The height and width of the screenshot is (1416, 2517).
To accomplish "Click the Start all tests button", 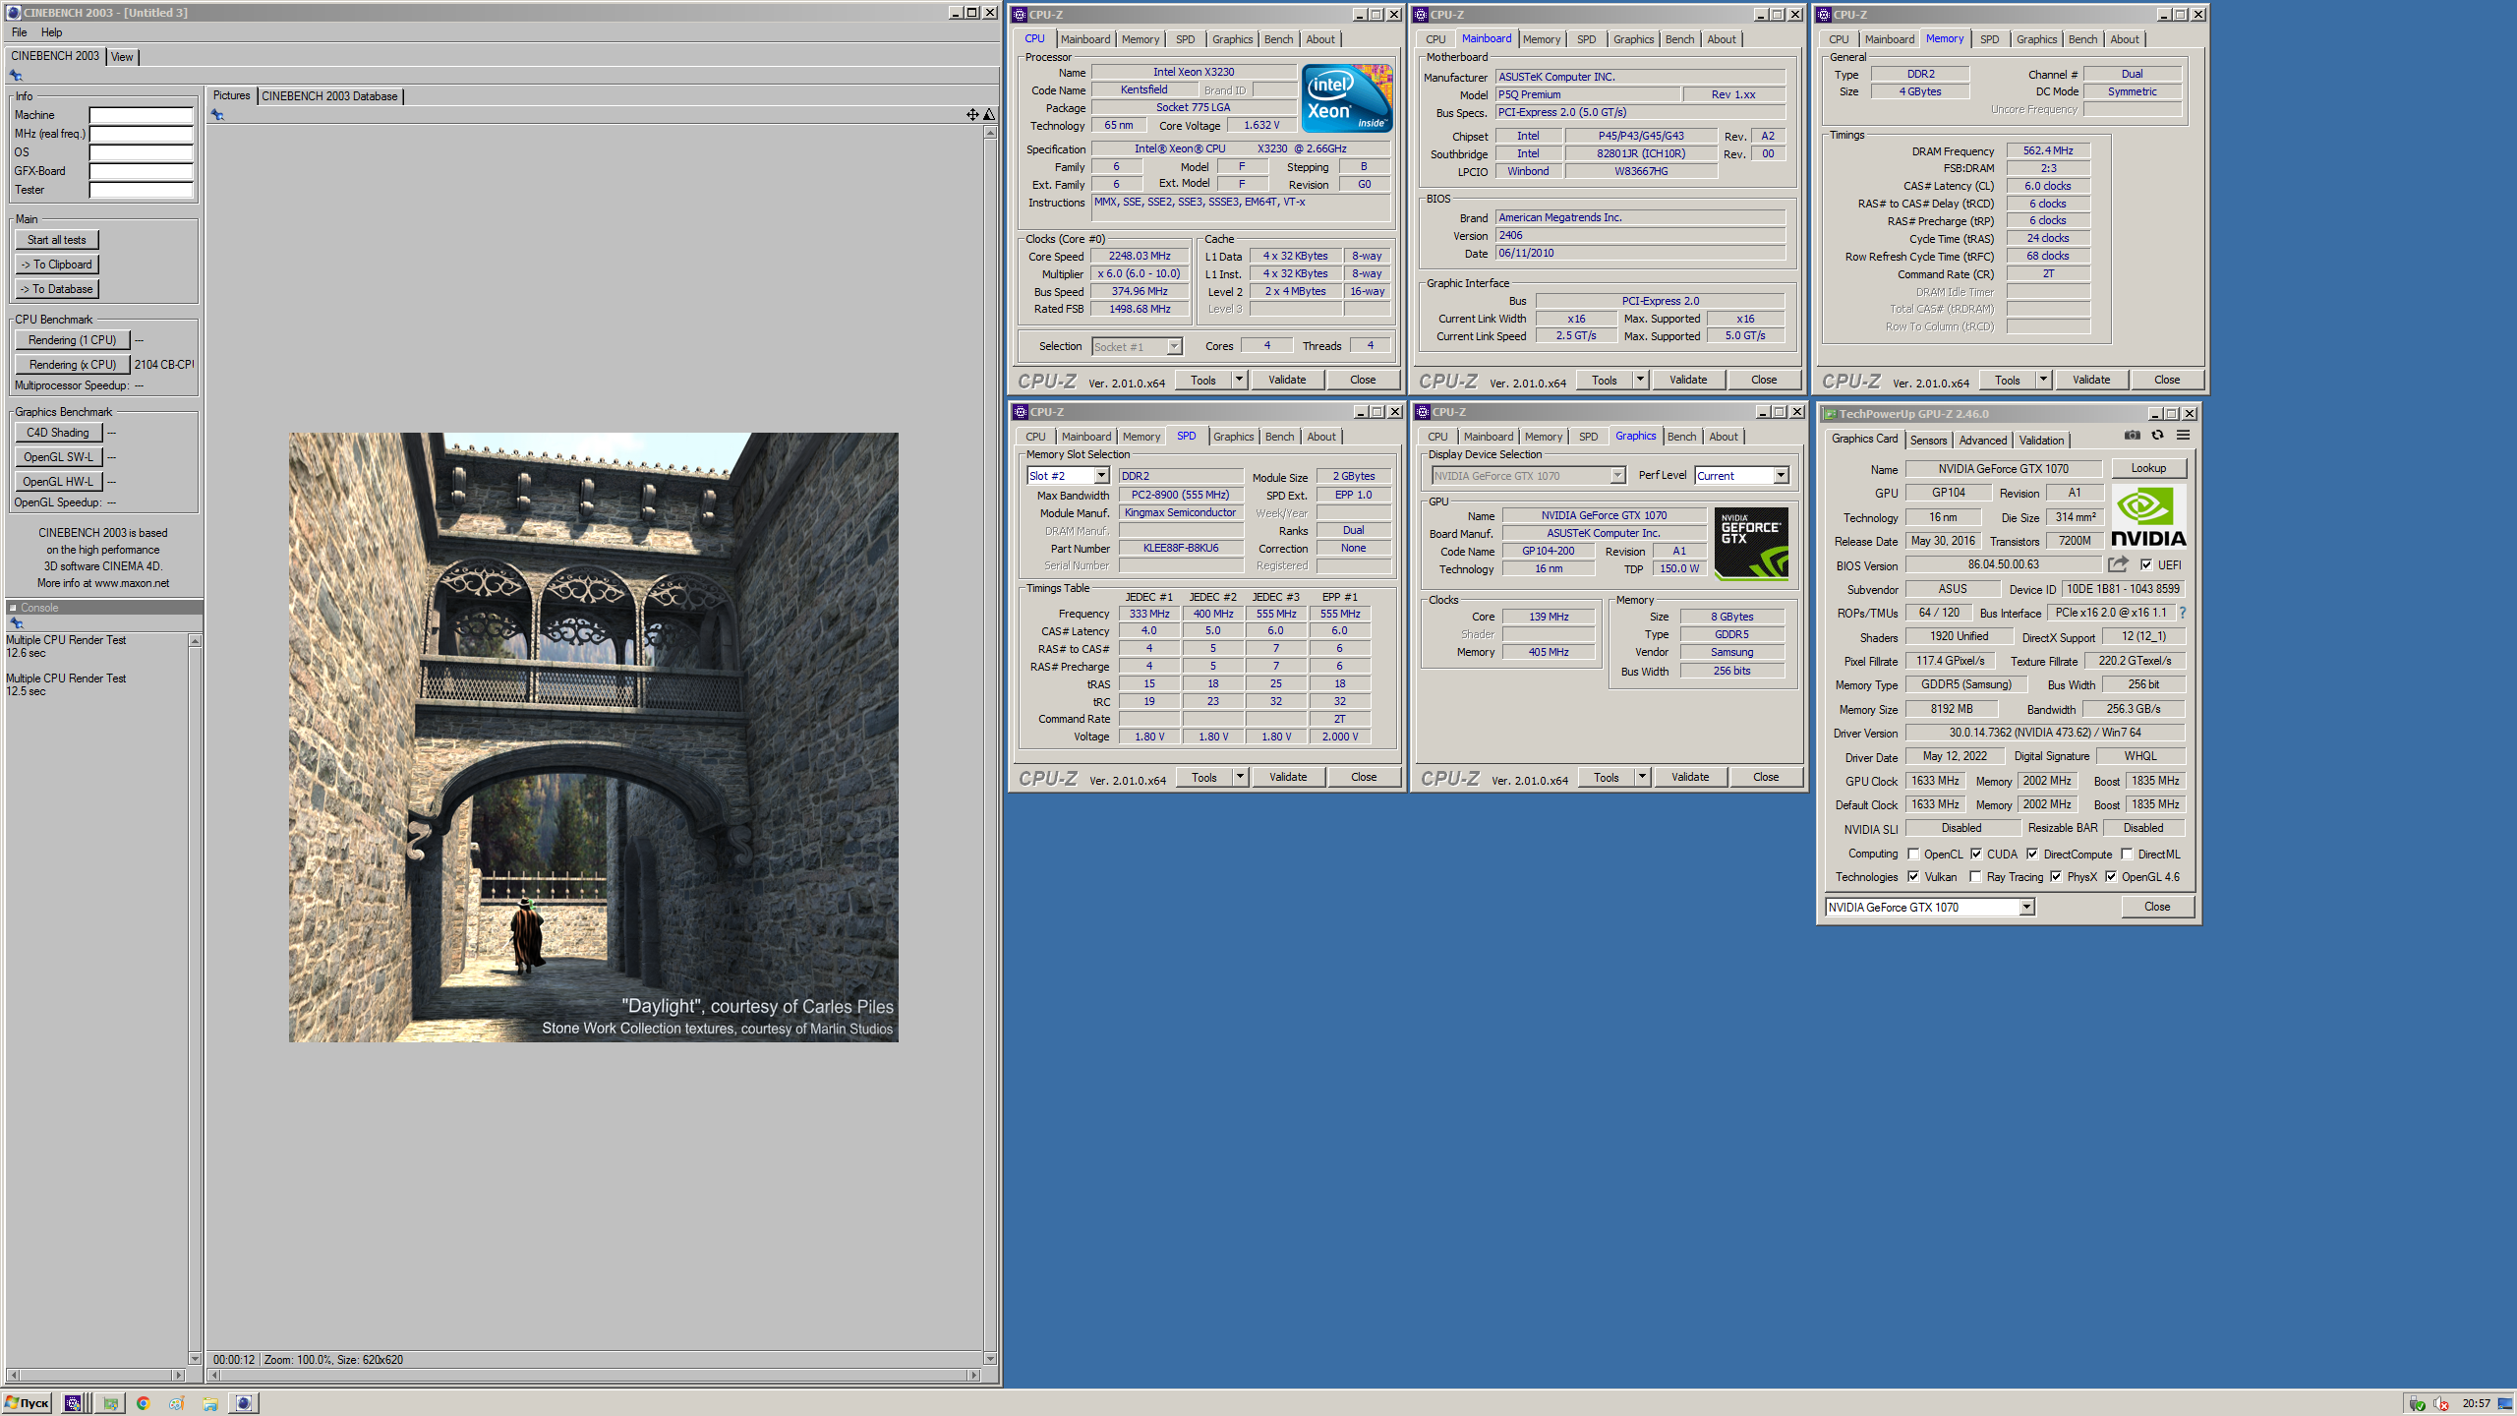I will pos(56,240).
